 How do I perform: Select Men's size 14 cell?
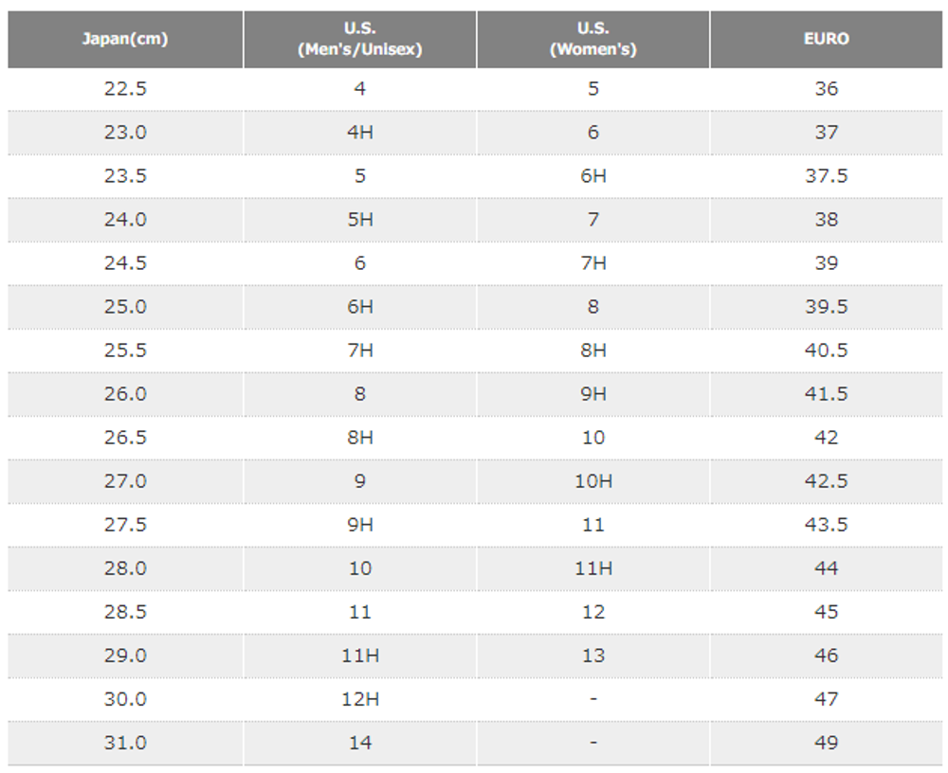(359, 743)
